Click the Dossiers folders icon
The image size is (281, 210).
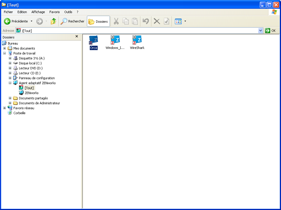(98, 21)
